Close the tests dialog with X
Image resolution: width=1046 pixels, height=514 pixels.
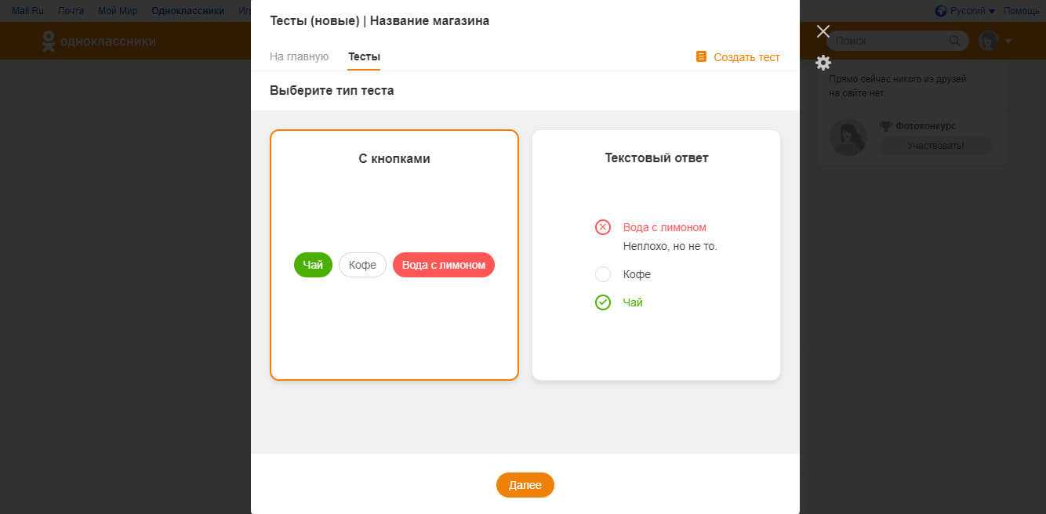[x=823, y=31]
